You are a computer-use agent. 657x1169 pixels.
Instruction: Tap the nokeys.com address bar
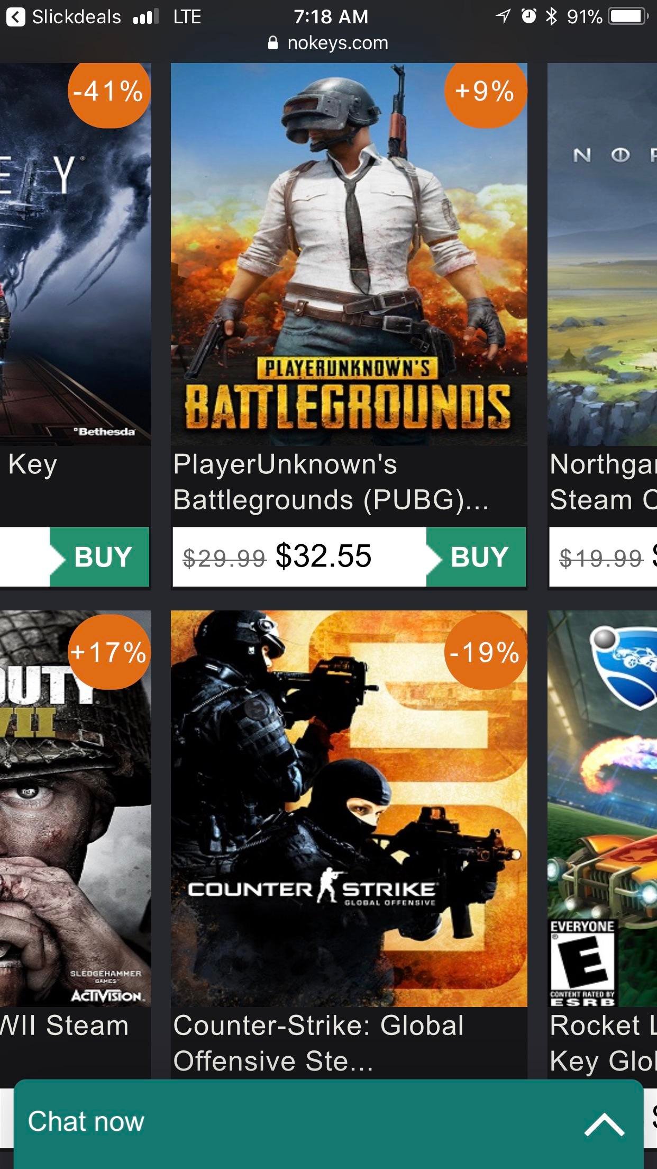coord(337,43)
